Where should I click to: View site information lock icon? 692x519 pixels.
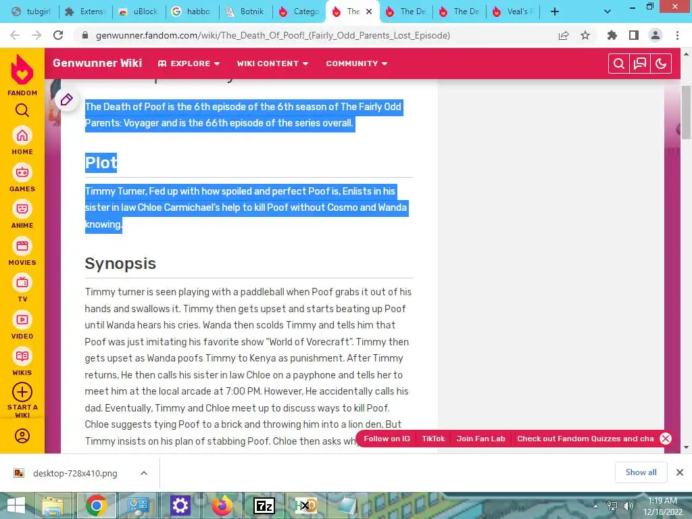85,35
